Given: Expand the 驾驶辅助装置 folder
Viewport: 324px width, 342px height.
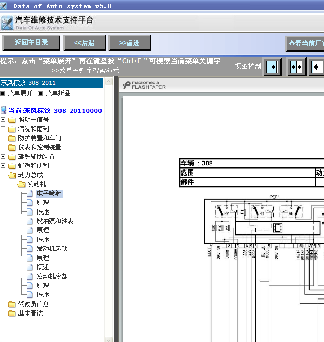Looking at the screenshot, I should [3, 156].
